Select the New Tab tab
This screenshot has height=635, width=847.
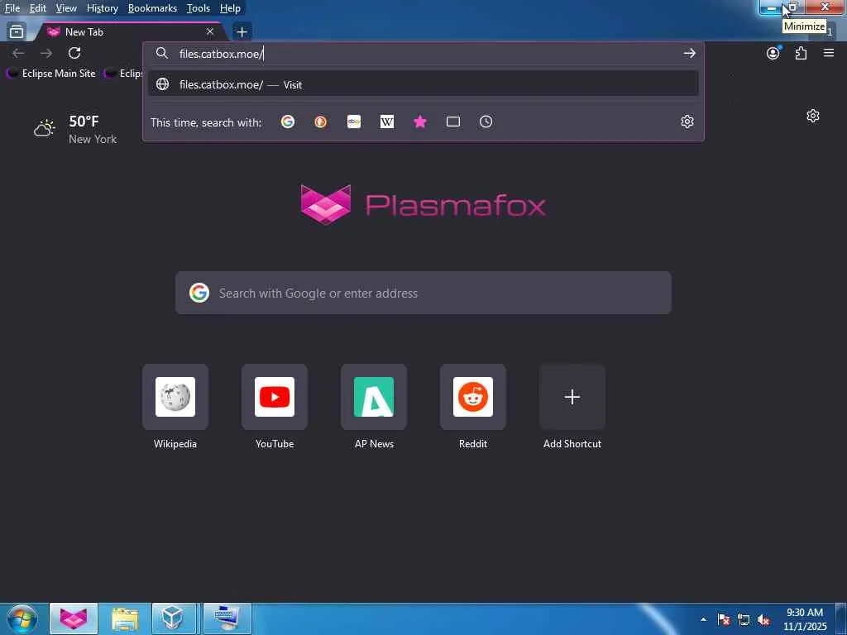click(130, 32)
